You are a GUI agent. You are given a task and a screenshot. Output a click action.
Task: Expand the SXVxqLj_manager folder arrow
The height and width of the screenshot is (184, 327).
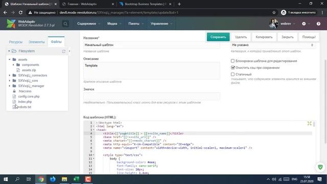[9, 86]
